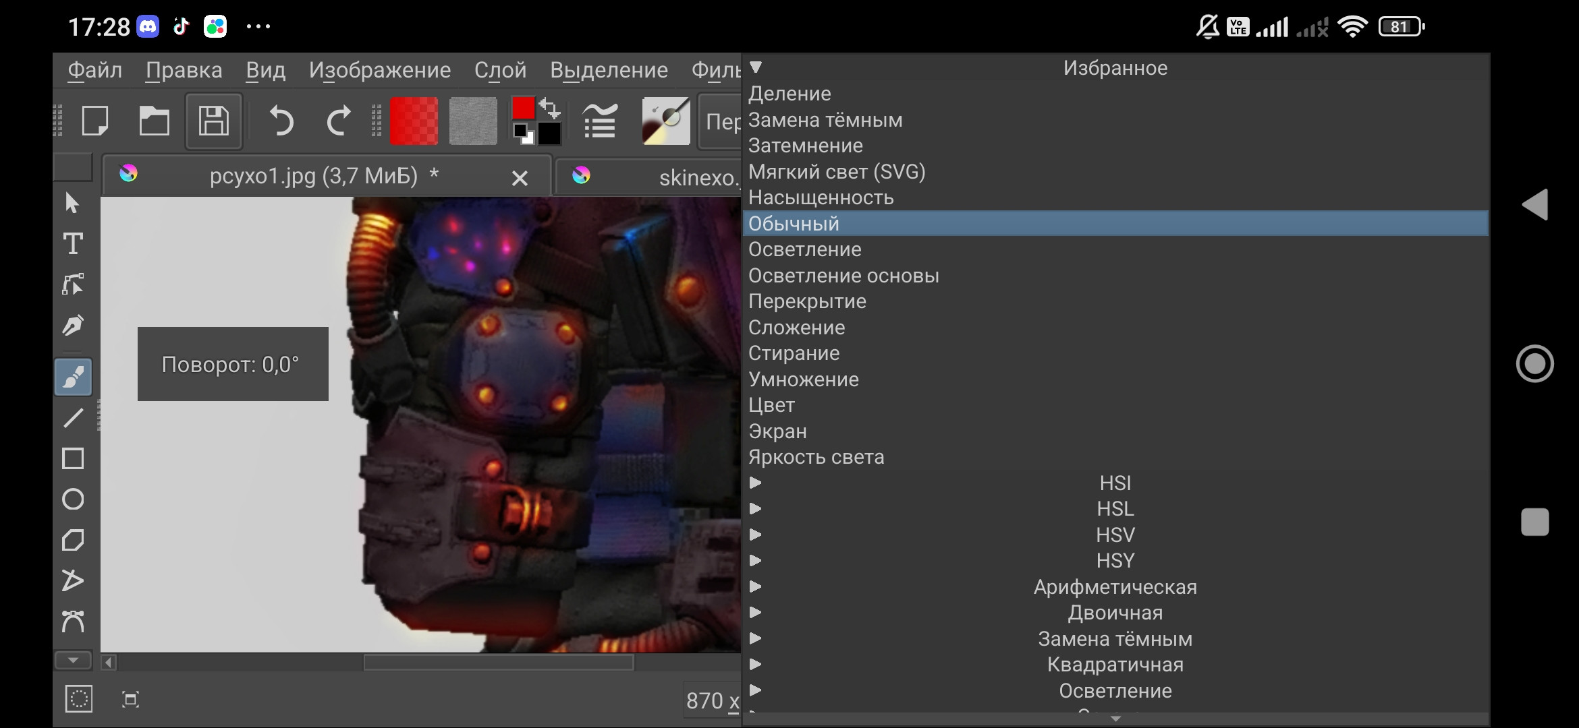Open the brush settings editor
This screenshot has height=728, width=1579.
pyautogui.click(x=600, y=121)
